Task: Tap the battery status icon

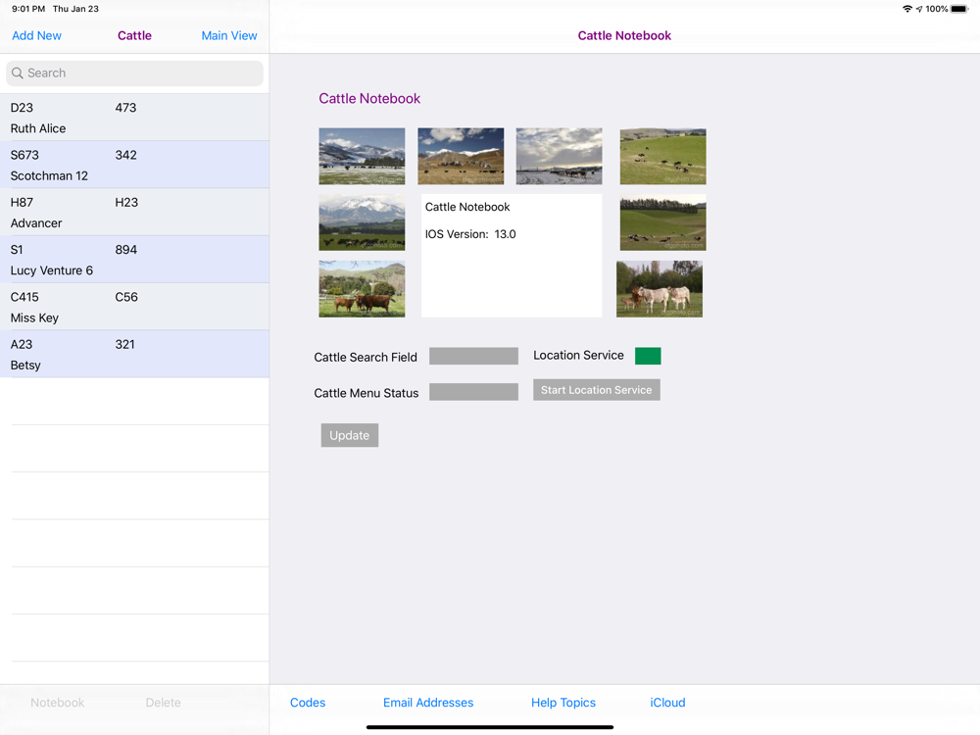Action: click(x=959, y=9)
